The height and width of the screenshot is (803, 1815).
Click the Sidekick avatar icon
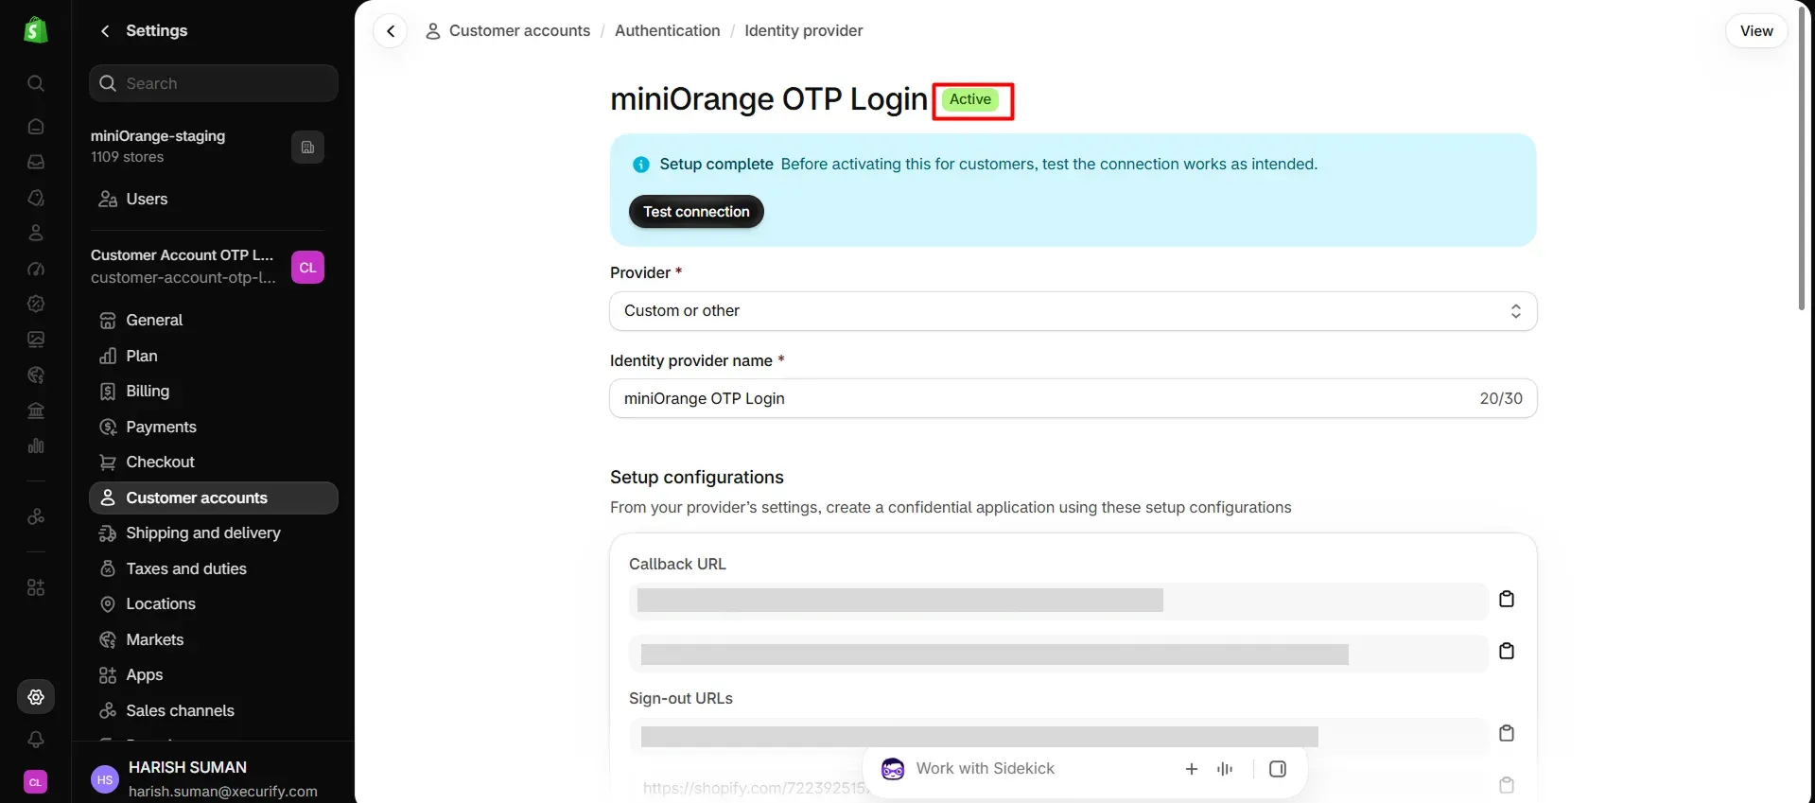point(893,769)
